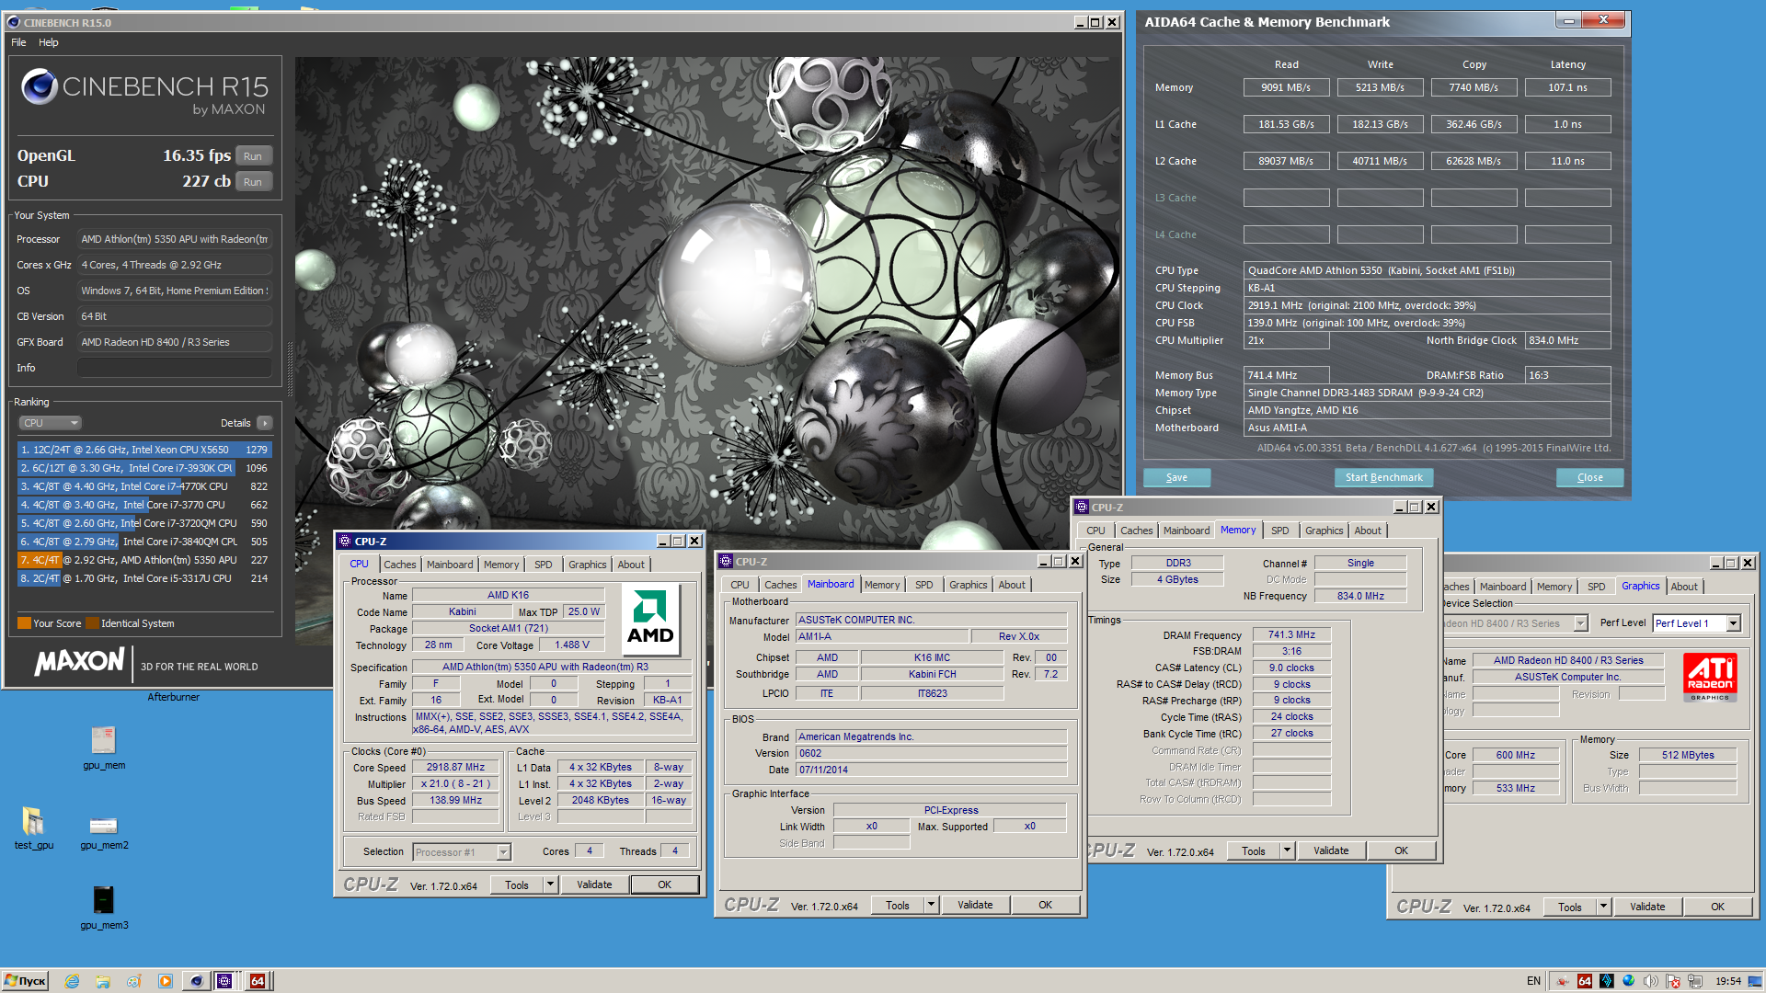1766x993 pixels.
Task: Click the MAXON logo in Cinebench
Action: (x=79, y=662)
